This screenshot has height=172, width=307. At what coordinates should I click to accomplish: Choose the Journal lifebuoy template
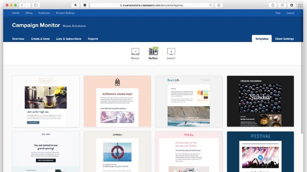117,152
